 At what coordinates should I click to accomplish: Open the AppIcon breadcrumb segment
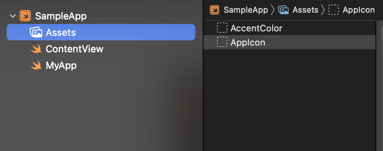point(359,10)
